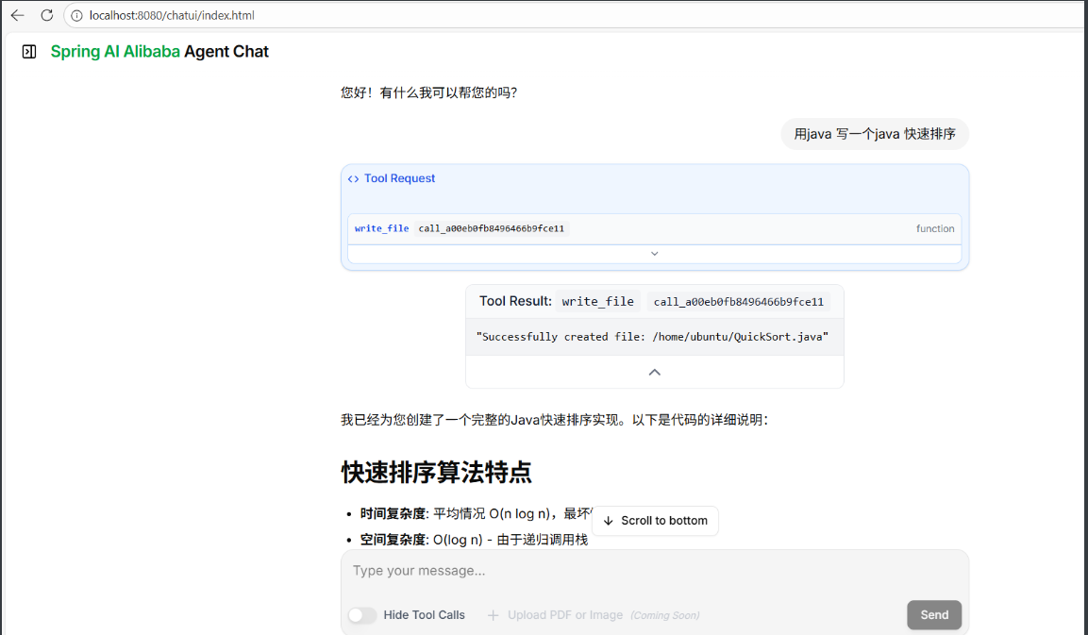
Task: Click the function label in Tool Request row
Action: (934, 229)
